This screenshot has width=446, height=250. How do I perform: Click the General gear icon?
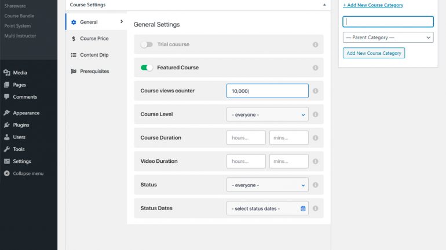(74, 22)
